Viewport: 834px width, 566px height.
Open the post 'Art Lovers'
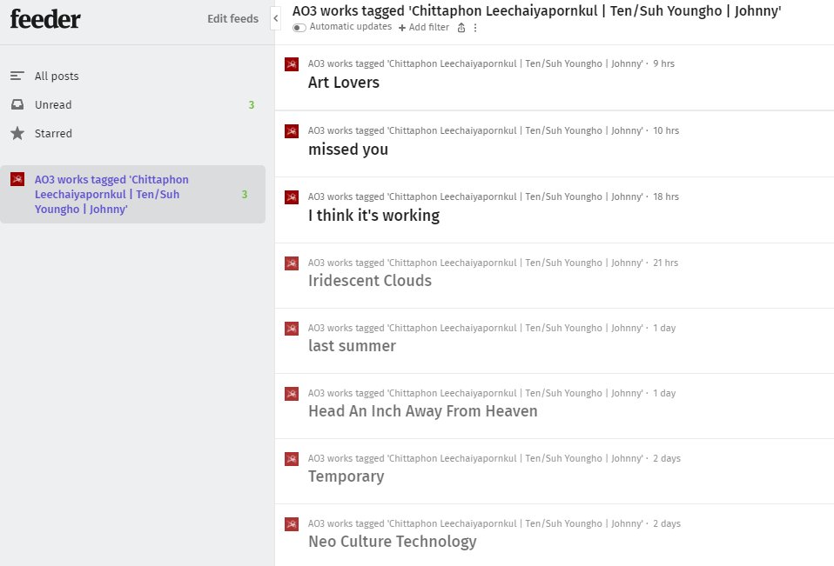click(344, 83)
